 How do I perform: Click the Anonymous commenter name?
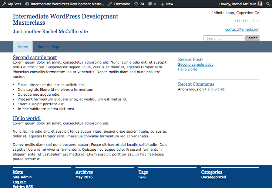pyautogui.click(x=188, y=89)
